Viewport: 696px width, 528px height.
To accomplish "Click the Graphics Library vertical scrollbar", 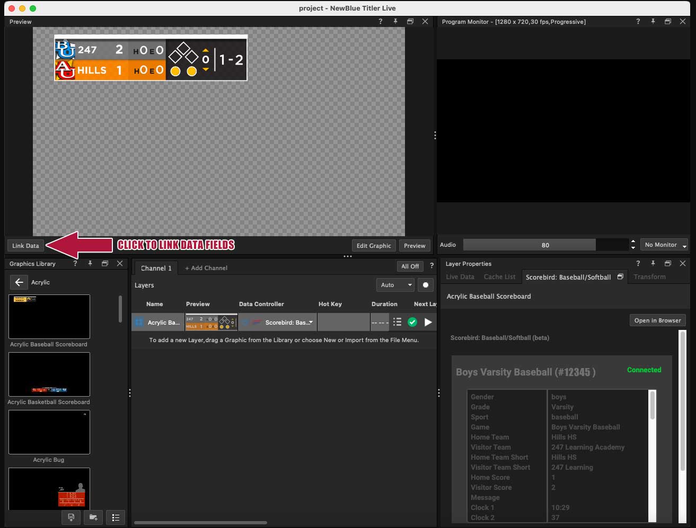I will (120, 309).
